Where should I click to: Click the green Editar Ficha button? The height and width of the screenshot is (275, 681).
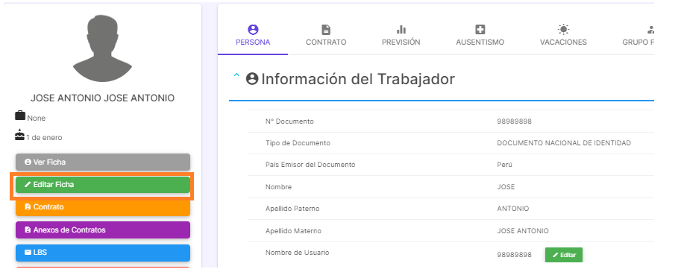click(x=103, y=185)
